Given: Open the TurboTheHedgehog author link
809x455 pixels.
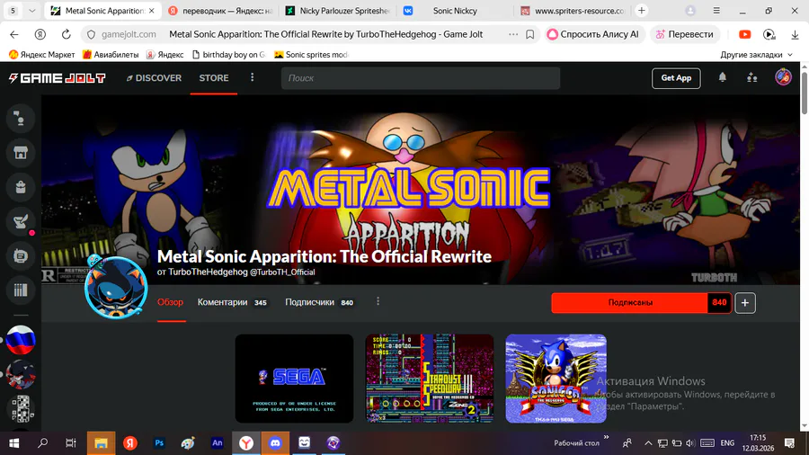Looking at the screenshot, I should (208, 272).
